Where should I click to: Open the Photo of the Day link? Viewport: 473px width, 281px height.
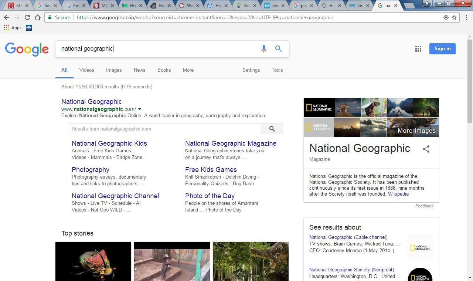(x=210, y=196)
